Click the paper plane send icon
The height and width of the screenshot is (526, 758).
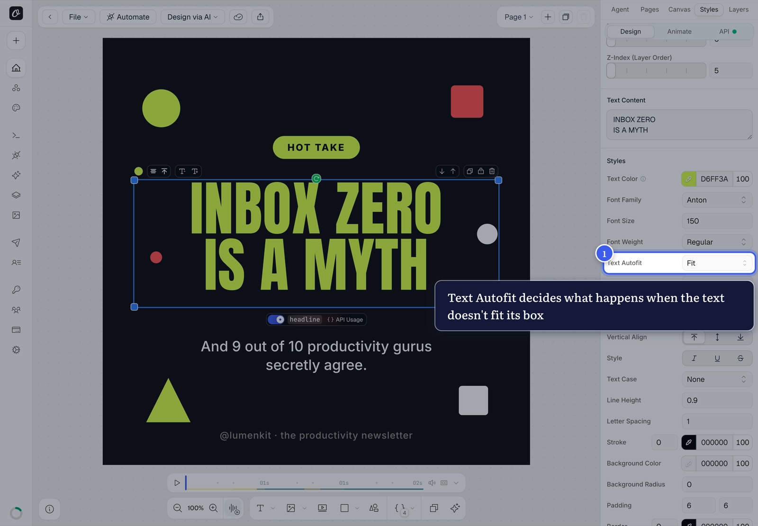point(16,242)
